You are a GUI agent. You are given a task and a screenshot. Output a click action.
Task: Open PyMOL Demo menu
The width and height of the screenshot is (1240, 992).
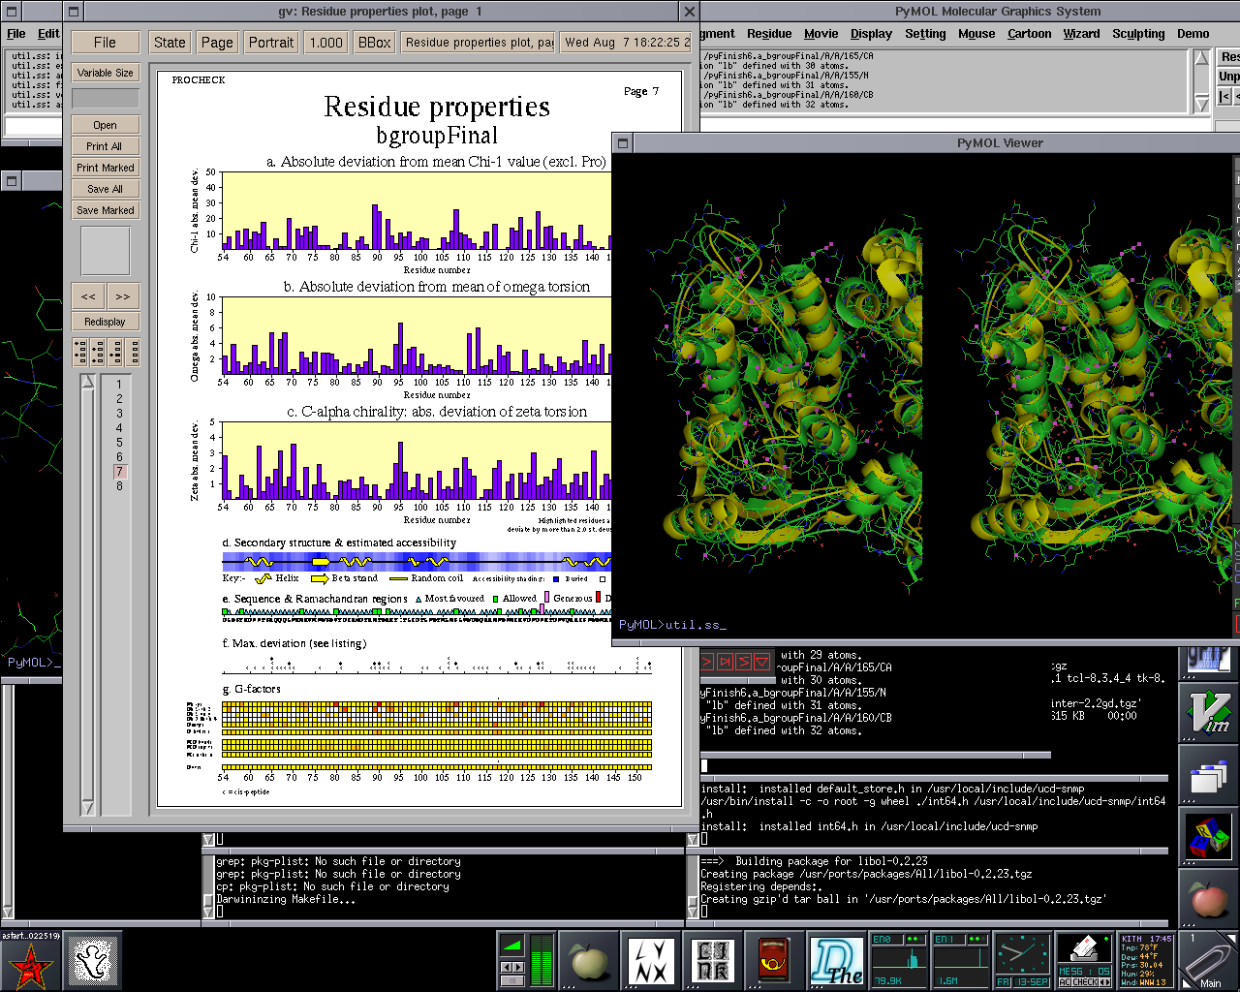tap(1193, 34)
